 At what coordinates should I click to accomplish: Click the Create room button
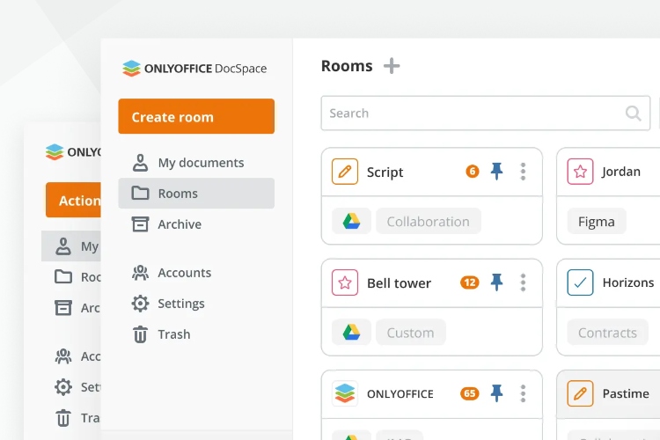click(x=196, y=116)
